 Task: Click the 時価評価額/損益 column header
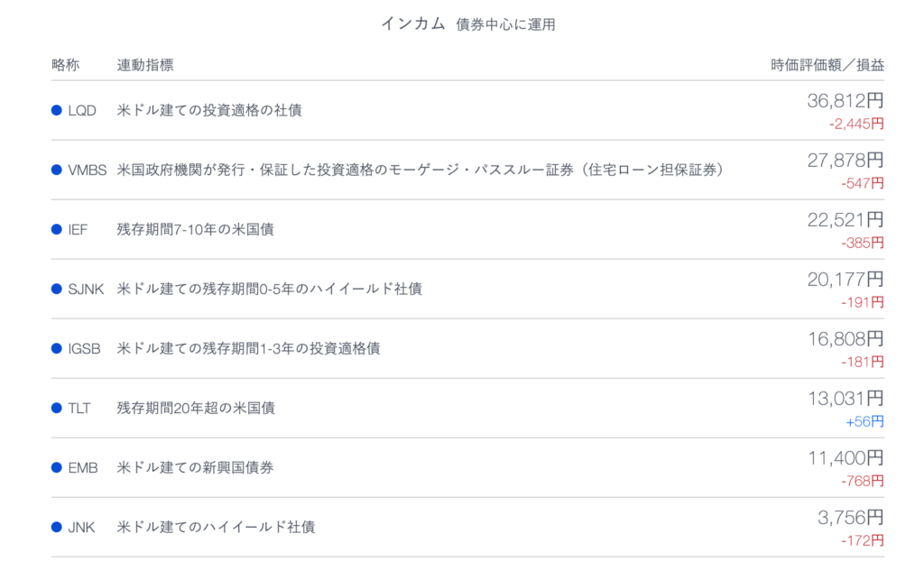coord(827,65)
